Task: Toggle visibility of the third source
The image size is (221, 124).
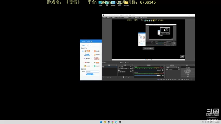Action: (x=131, y=70)
